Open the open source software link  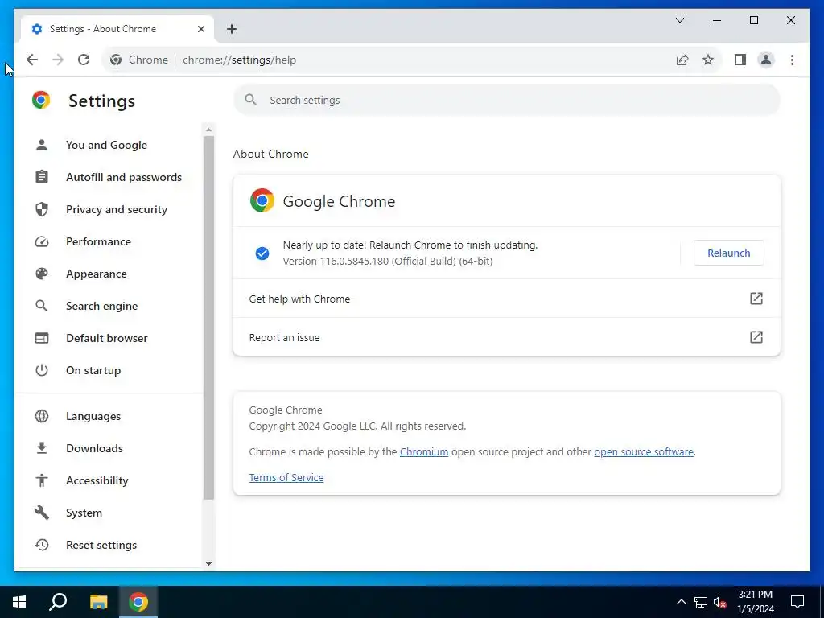644,452
